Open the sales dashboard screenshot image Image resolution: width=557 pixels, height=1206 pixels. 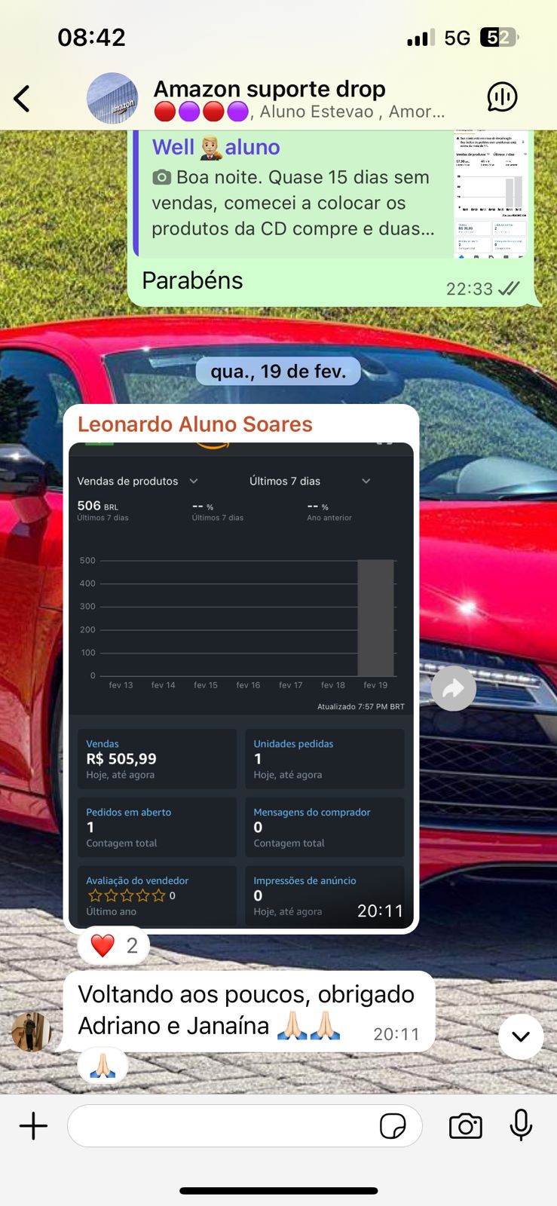(241, 685)
